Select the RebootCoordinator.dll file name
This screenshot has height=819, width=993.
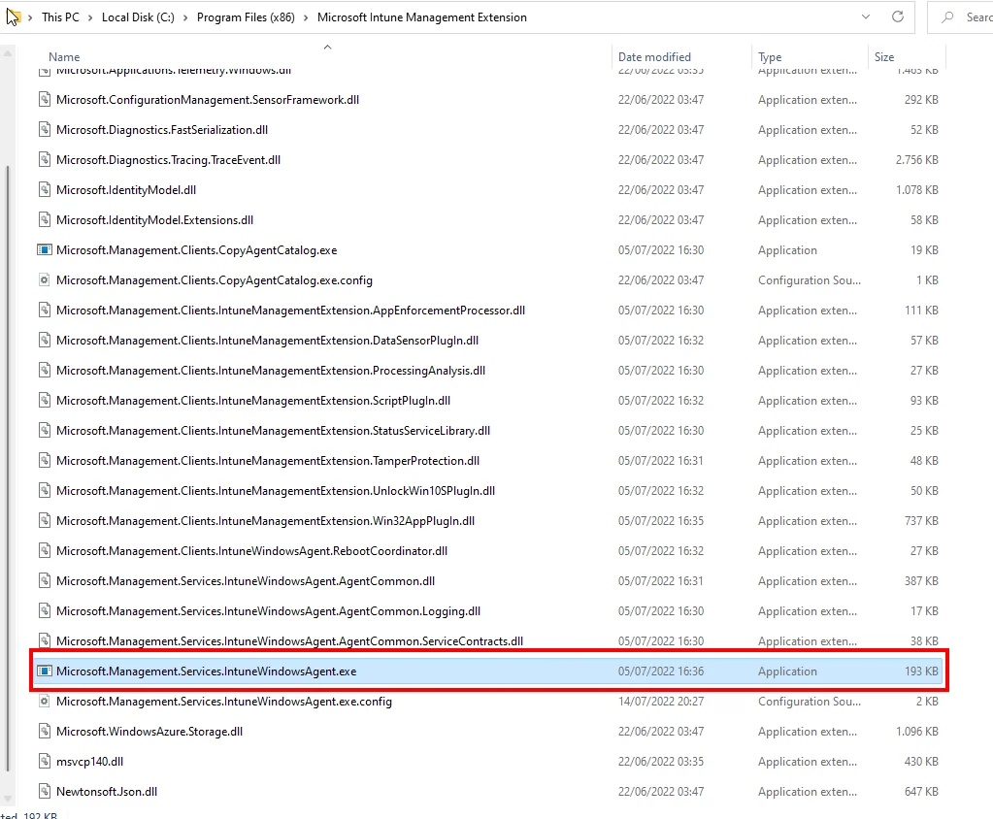tap(251, 550)
